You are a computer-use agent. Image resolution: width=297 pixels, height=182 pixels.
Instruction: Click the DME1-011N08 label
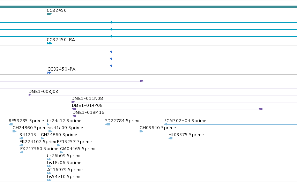(x=87, y=99)
